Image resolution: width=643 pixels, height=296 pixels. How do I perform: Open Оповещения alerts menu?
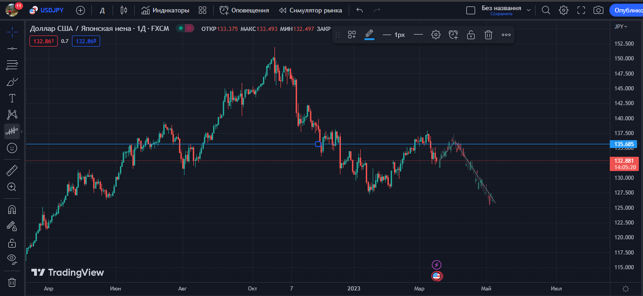pyautogui.click(x=244, y=10)
